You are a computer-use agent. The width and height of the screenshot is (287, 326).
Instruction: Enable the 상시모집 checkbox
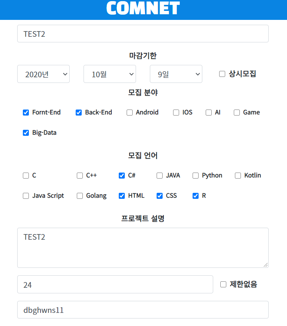[x=222, y=74]
